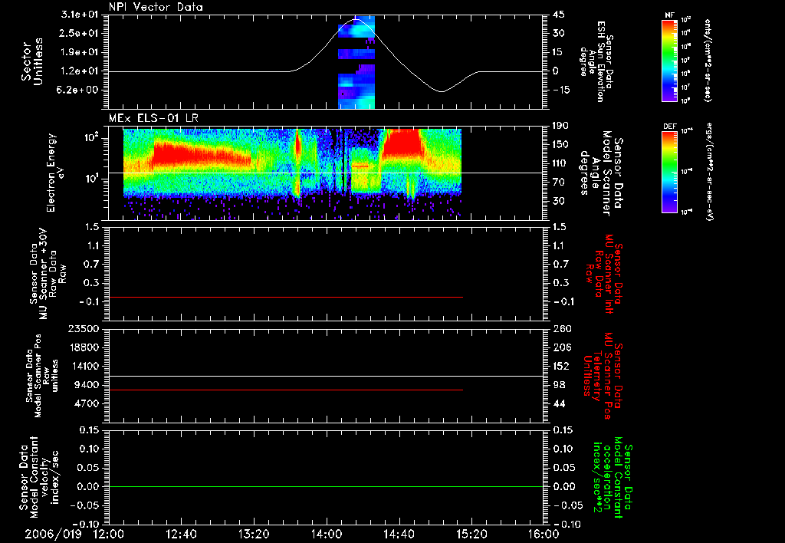Click the DEF color bar title label
Image resolution: width=785 pixels, height=543 pixels.
click(669, 127)
